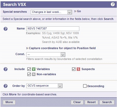Click the Reset button
This screenshot has width=117, height=107.
pyautogui.click(x=91, y=102)
